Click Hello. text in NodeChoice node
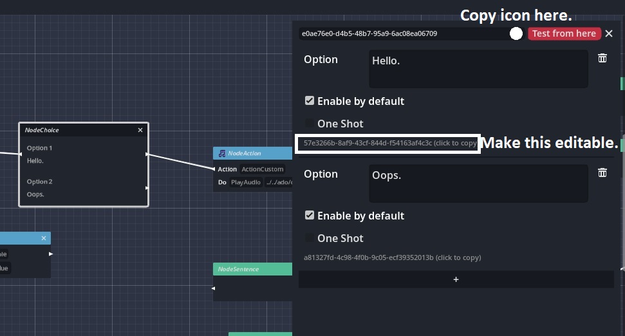The height and width of the screenshot is (336, 625). tap(35, 161)
